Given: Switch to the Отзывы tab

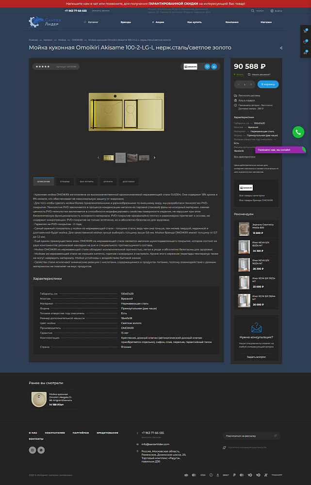Looking at the screenshot, I should 65,181.
